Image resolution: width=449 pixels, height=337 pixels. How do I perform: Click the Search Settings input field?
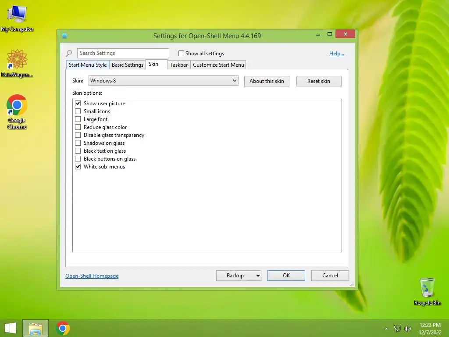coord(123,53)
